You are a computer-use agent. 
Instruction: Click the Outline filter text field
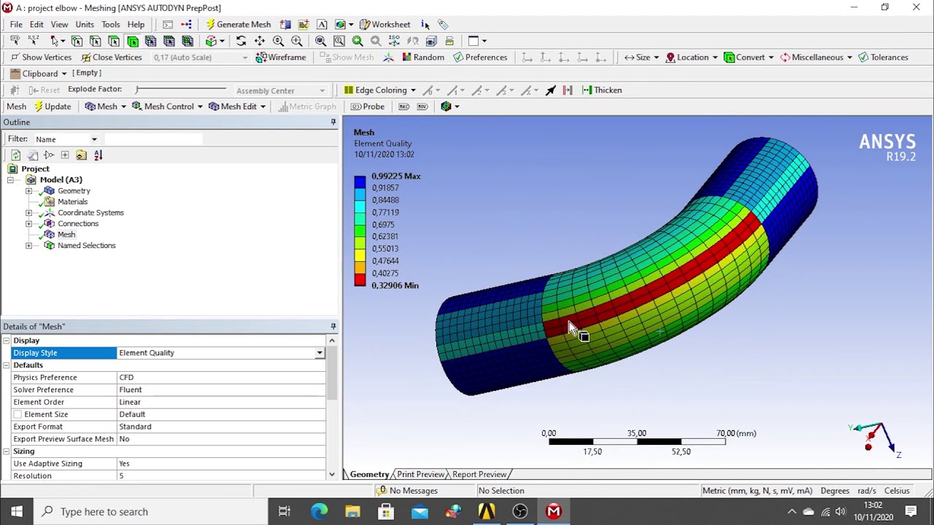click(153, 139)
